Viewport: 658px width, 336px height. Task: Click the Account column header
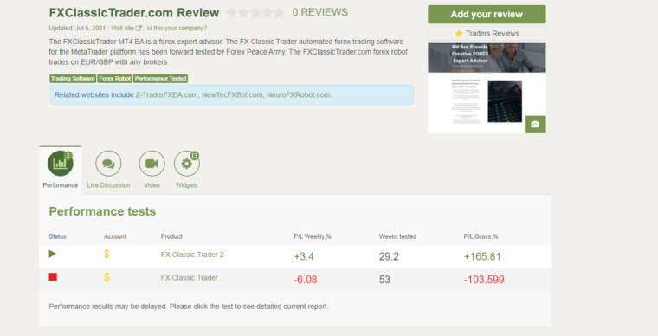(115, 236)
